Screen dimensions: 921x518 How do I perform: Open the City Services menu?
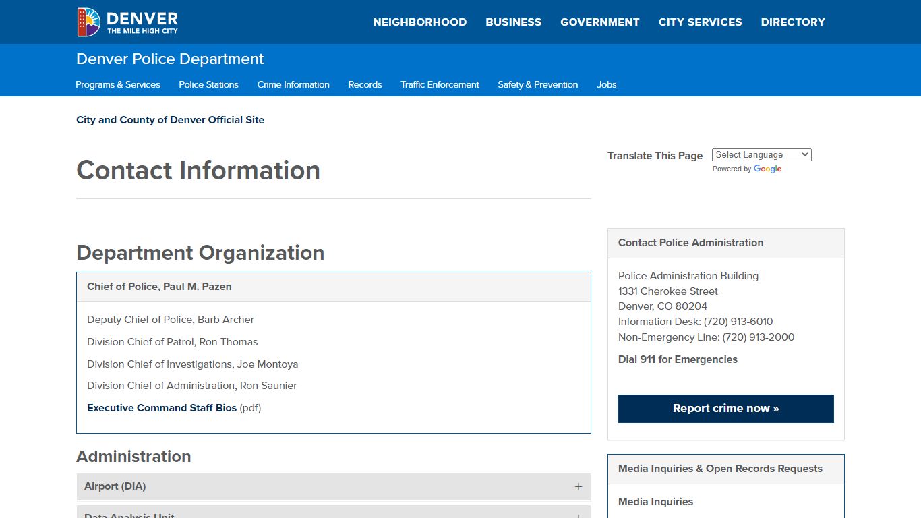coord(700,22)
